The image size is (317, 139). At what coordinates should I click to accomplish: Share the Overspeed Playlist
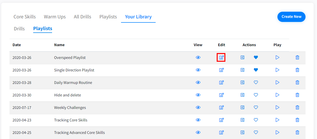242,57
